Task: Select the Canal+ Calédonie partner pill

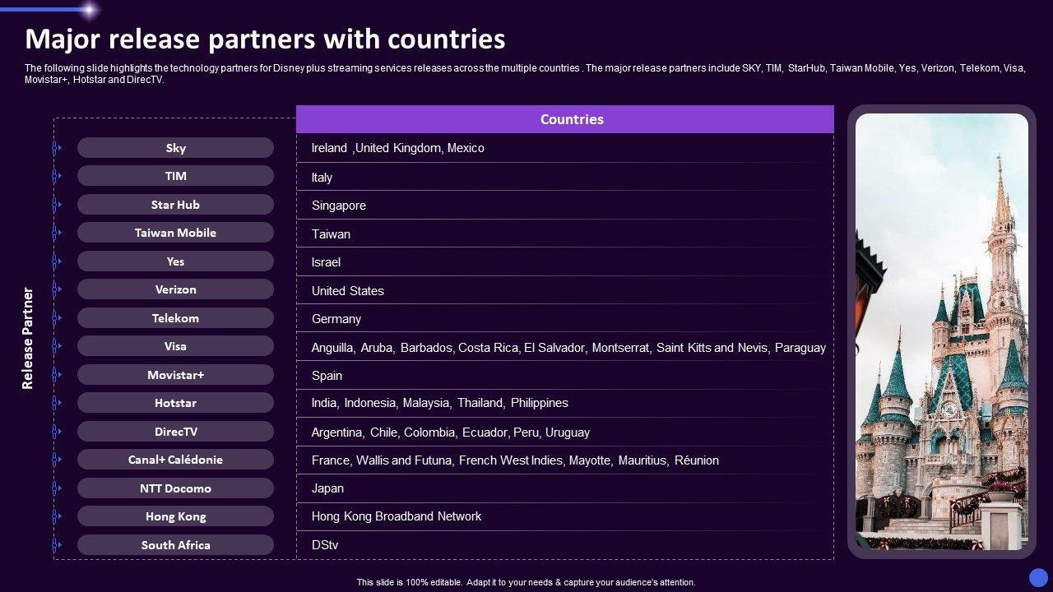Action: point(175,460)
